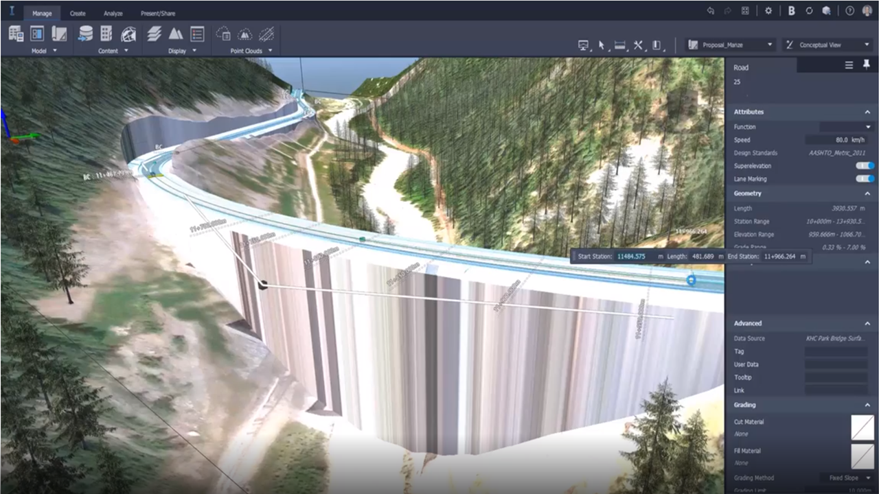Click the measure tool icon near the viewport
Image resolution: width=879 pixels, height=494 pixels.
[619, 44]
